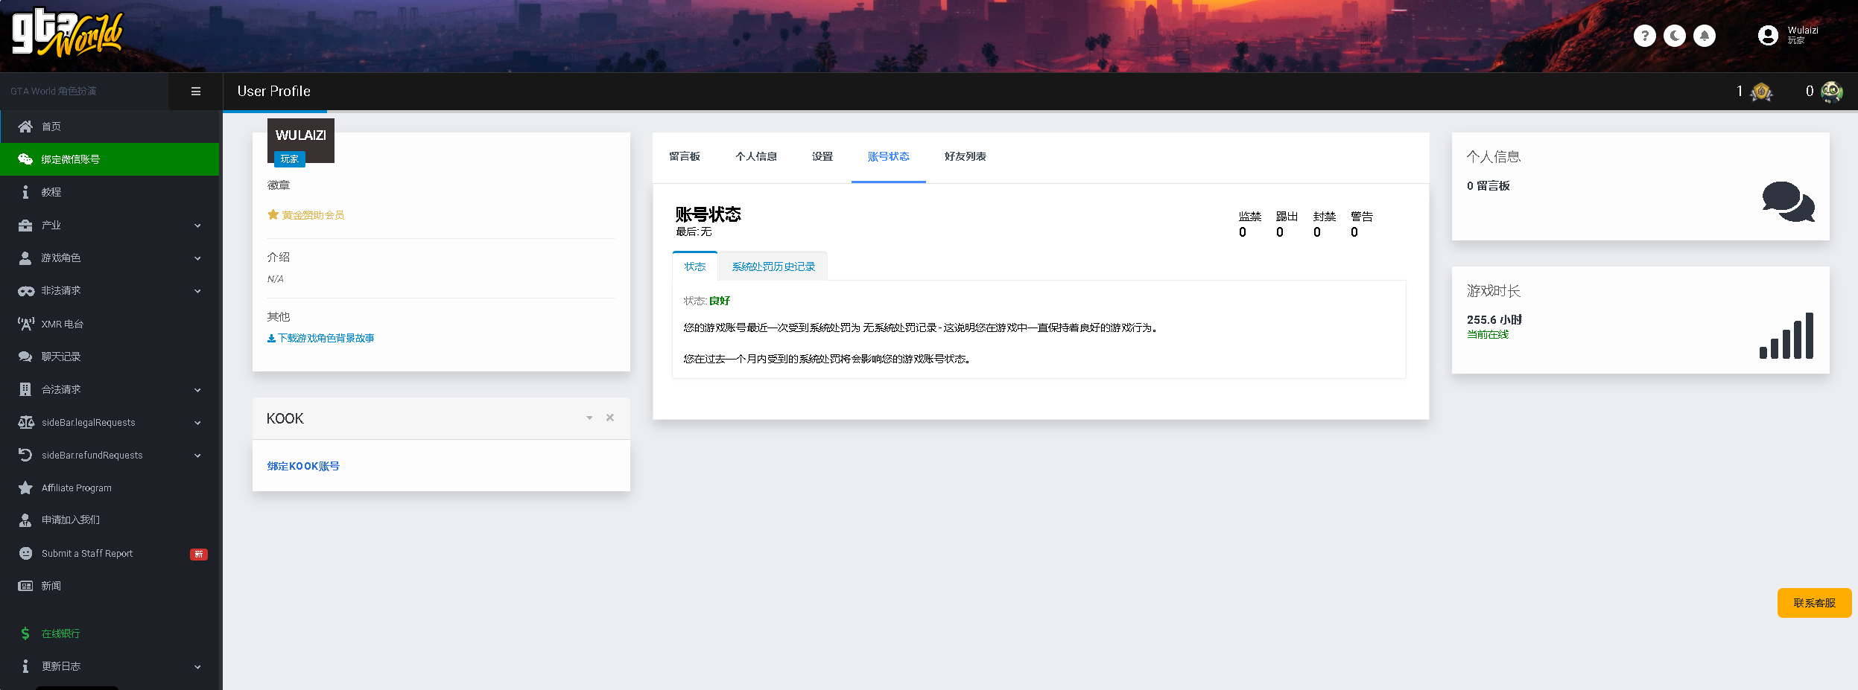1858x690 pixels.
Task: Click the undo icon for refundRequests
Action: [25, 455]
